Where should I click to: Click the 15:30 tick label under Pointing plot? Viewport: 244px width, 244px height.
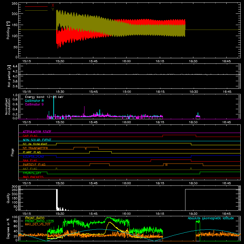point(60,61)
